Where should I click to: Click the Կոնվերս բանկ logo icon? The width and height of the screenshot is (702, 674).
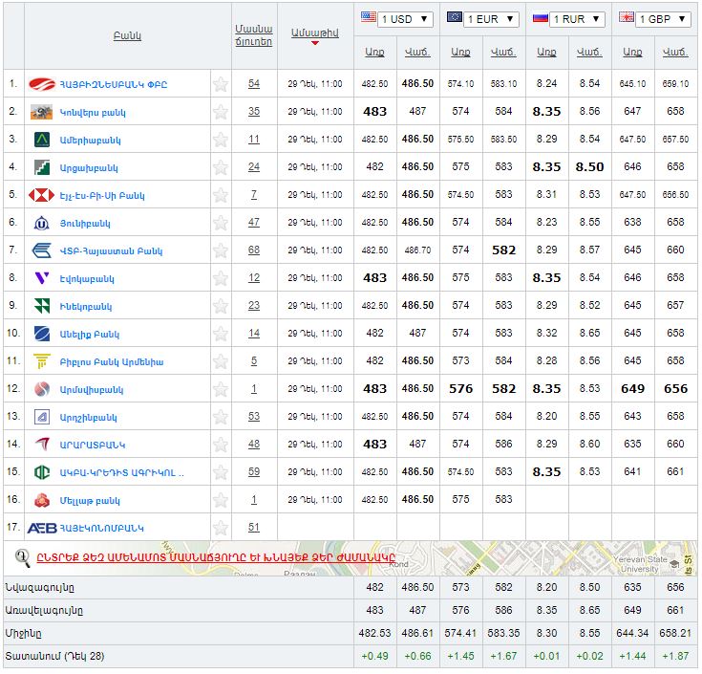tap(41, 112)
